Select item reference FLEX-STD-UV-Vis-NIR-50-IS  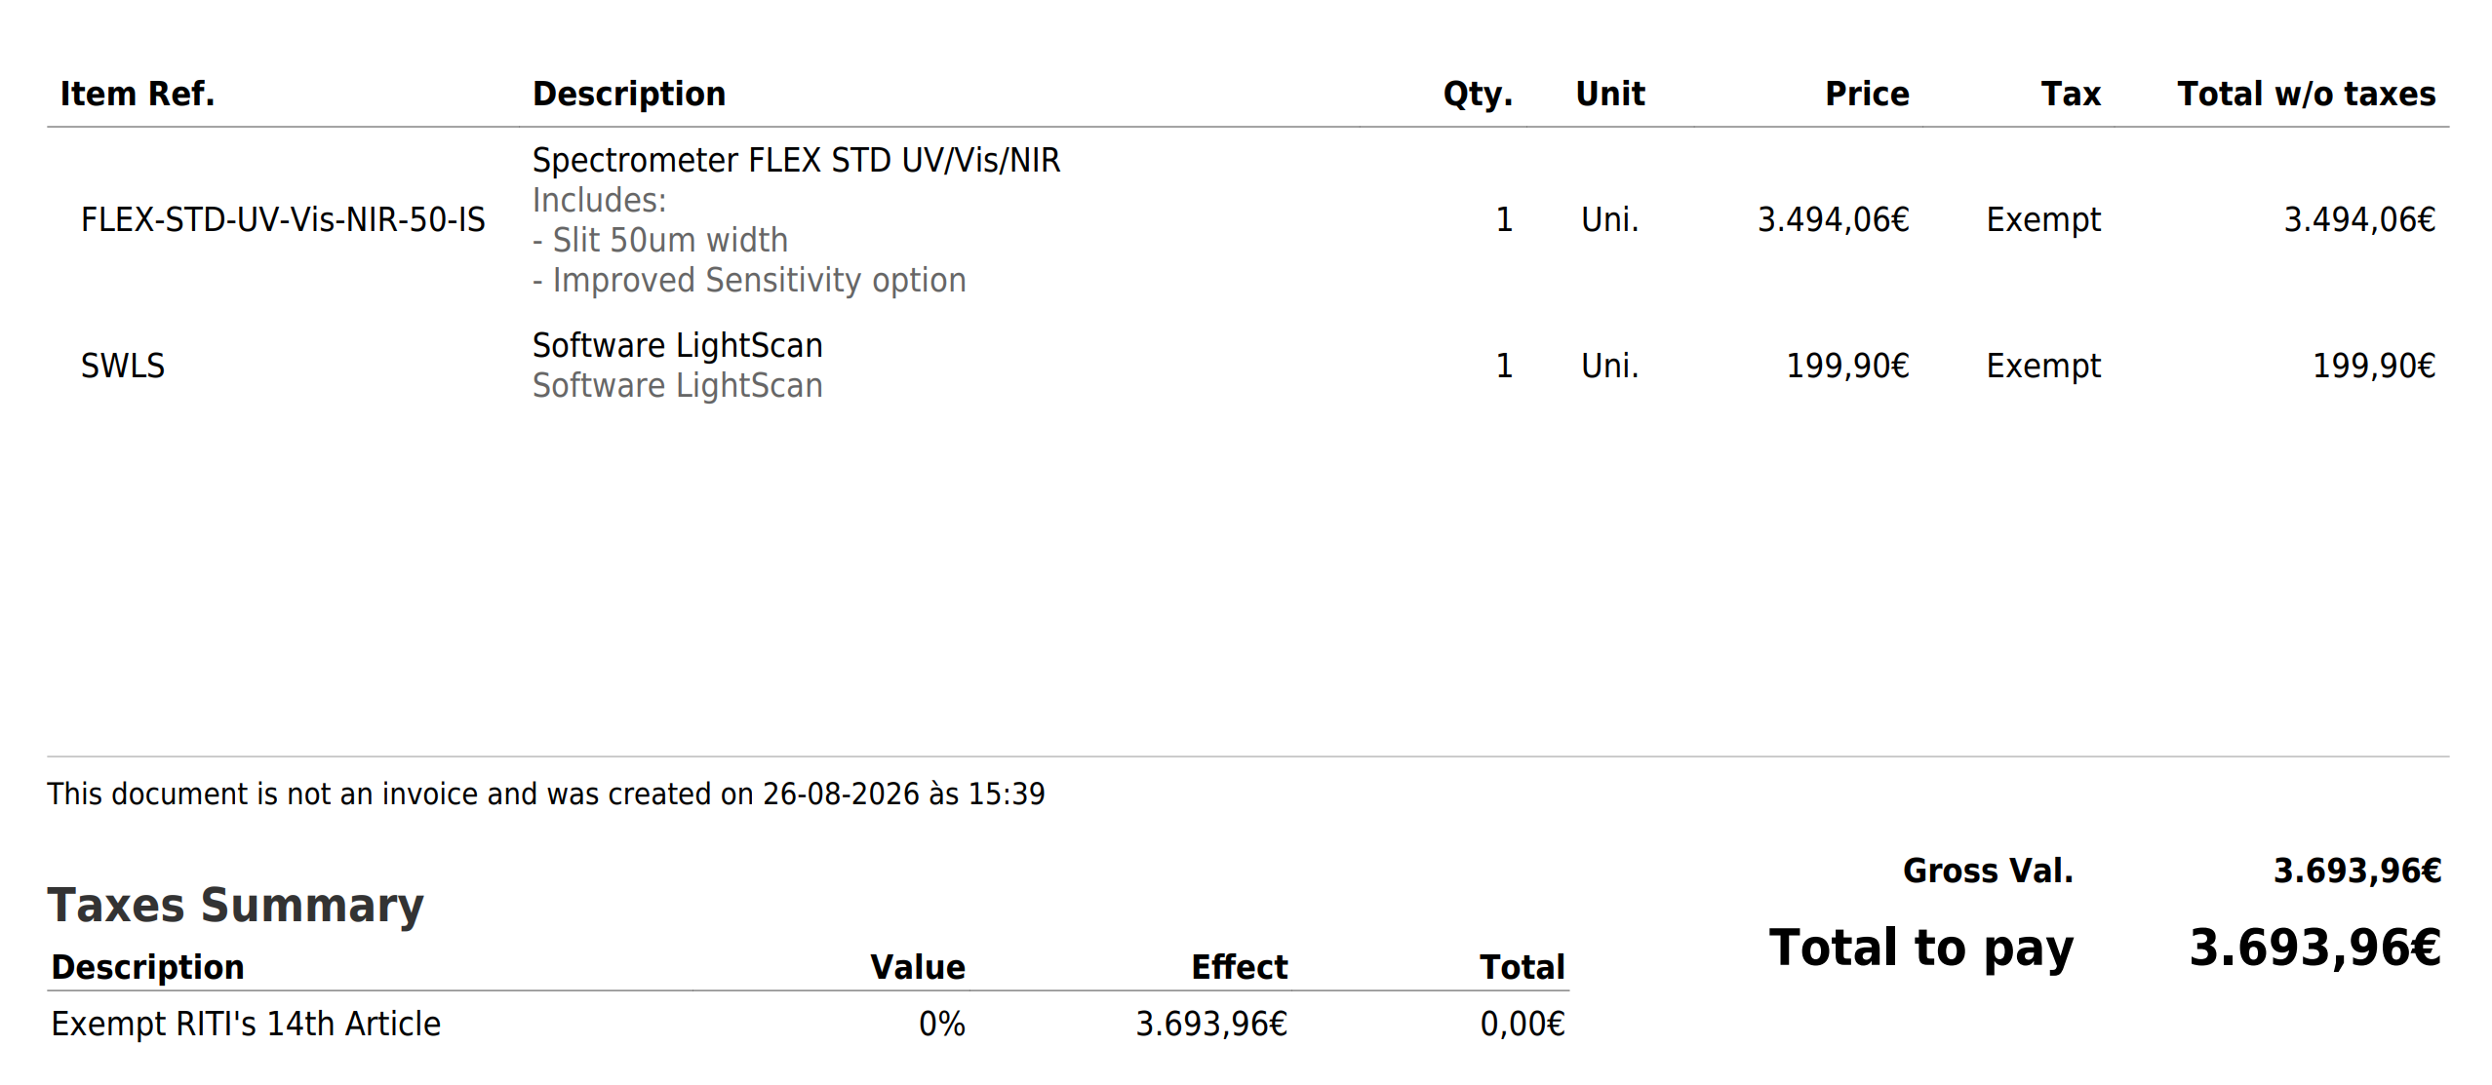click(x=283, y=219)
